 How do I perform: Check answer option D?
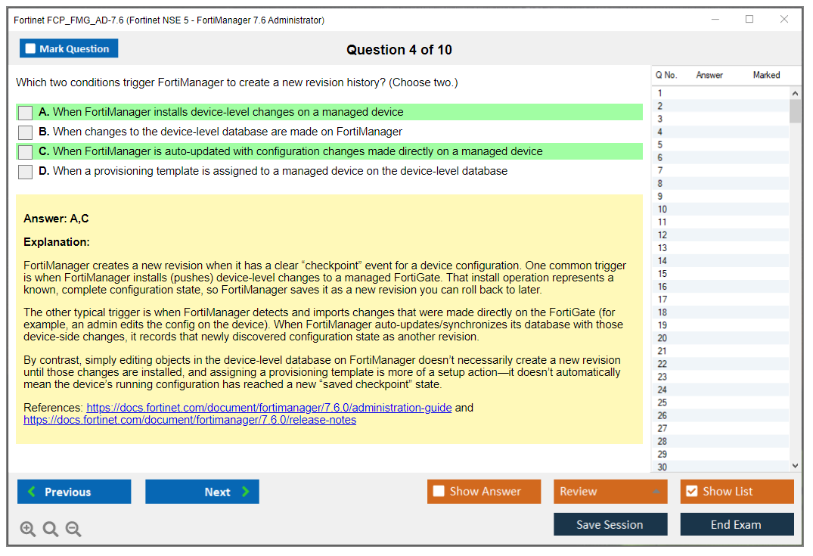[24, 172]
